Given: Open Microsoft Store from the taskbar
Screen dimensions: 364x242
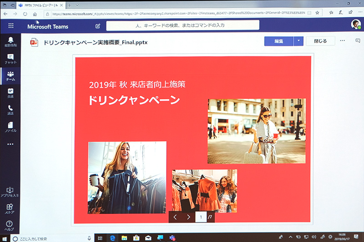Looking at the screenshot, I should [136, 237].
